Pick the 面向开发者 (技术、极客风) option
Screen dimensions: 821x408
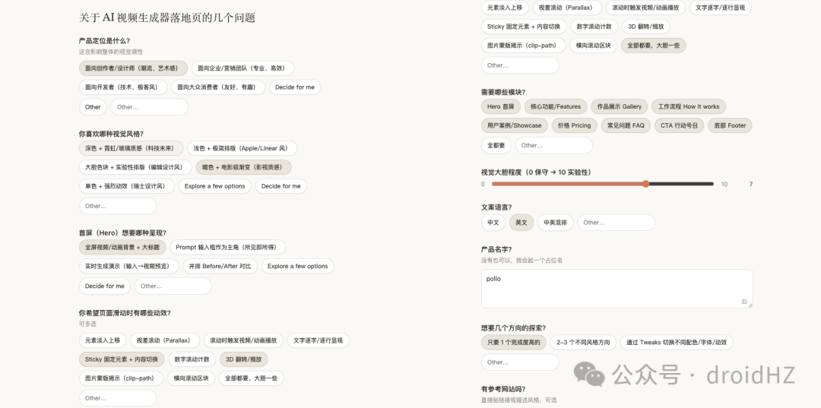click(123, 87)
